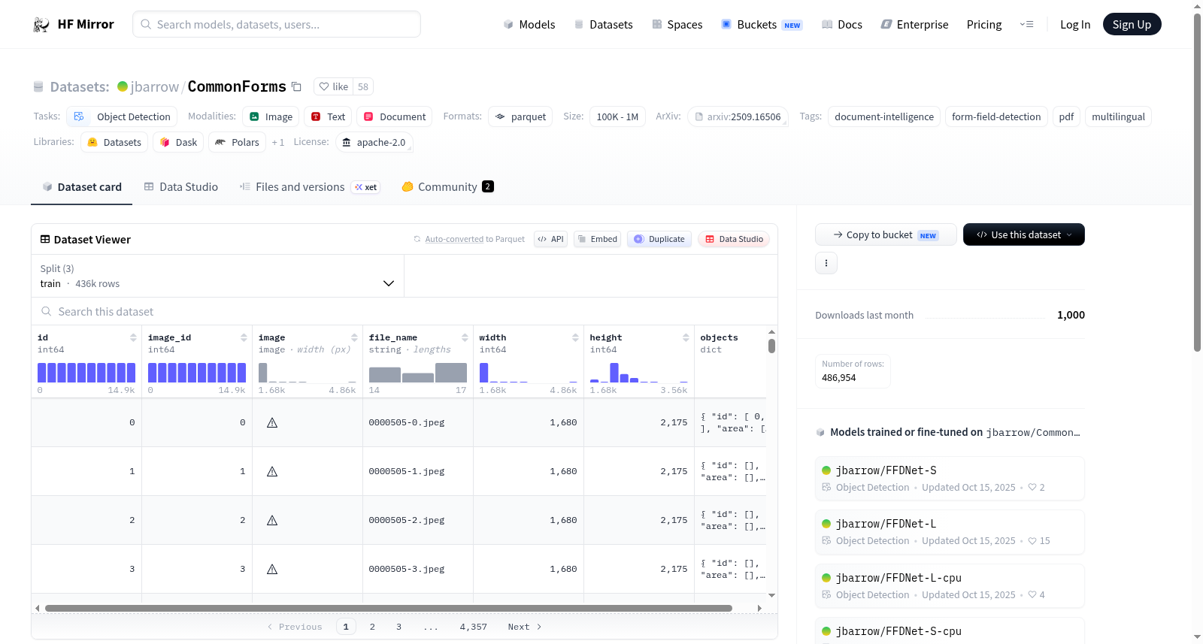This screenshot has height=644, width=1203.
Task: Go to Spaces in top navigation
Action: pyautogui.click(x=677, y=25)
